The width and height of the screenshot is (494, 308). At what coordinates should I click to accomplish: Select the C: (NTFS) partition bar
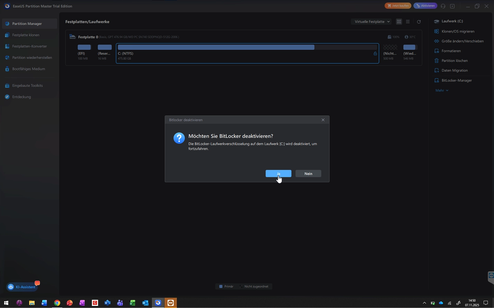[247, 53]
